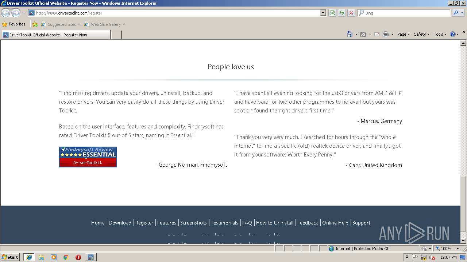Open the How to Uninstall link

tap(275, 223)
